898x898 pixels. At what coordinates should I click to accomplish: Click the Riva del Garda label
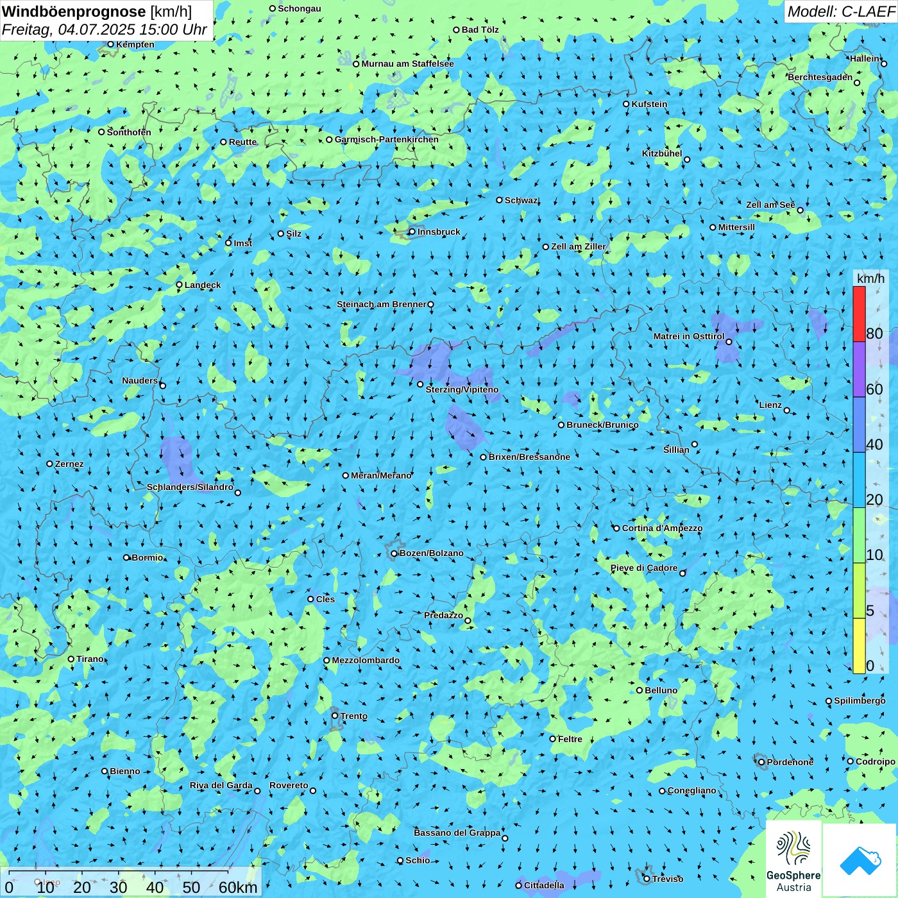coord(221,785)
